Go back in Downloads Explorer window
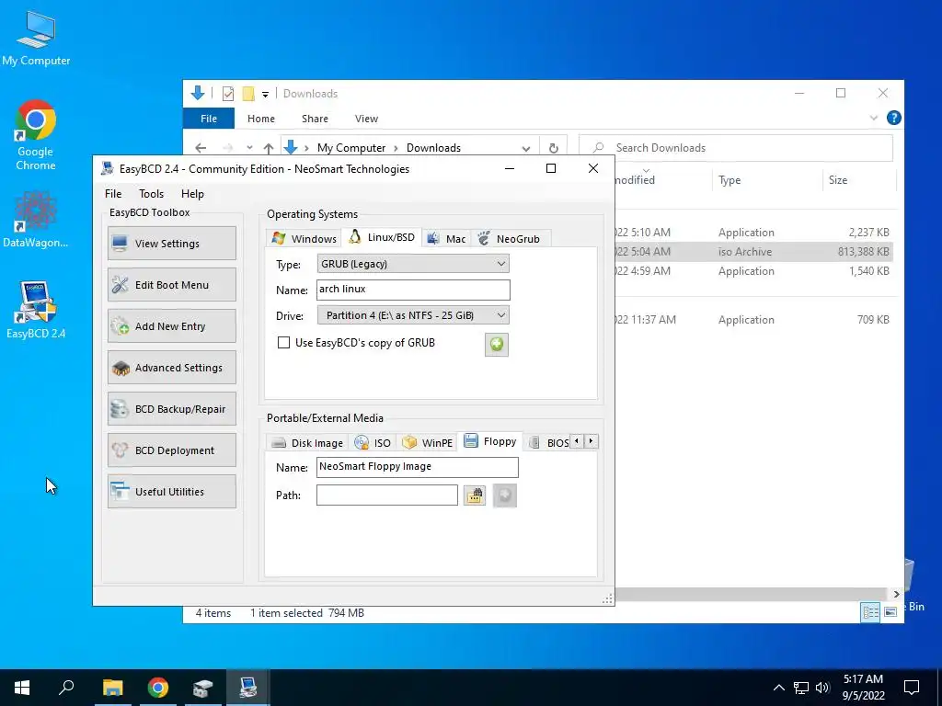This screenshot has width=942, height=706. (201, 148)
